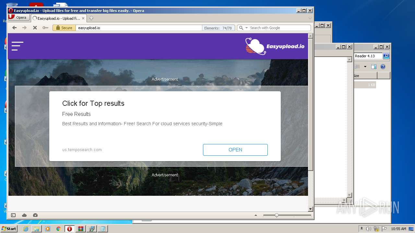Show hidden tray icons arrow

click(x=362, y=229)
